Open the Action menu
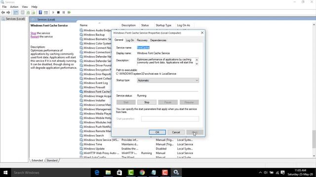The height and width of the screenshot is (177, 316). click(x=14, y=7)
